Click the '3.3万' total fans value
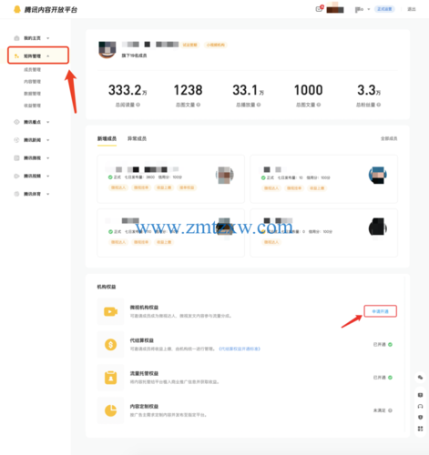Image resolution: width=429 pixels, height=455 pixels. [369, 90]
